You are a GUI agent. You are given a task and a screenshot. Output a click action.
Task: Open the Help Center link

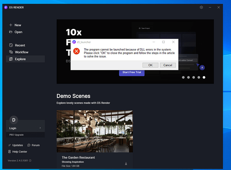point(20,152)
